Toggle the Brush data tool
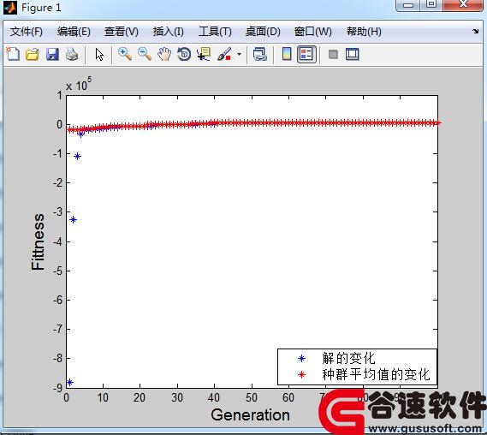Image resolution: width=487 pixels, height=435 pixels. [x=224, y=55]
